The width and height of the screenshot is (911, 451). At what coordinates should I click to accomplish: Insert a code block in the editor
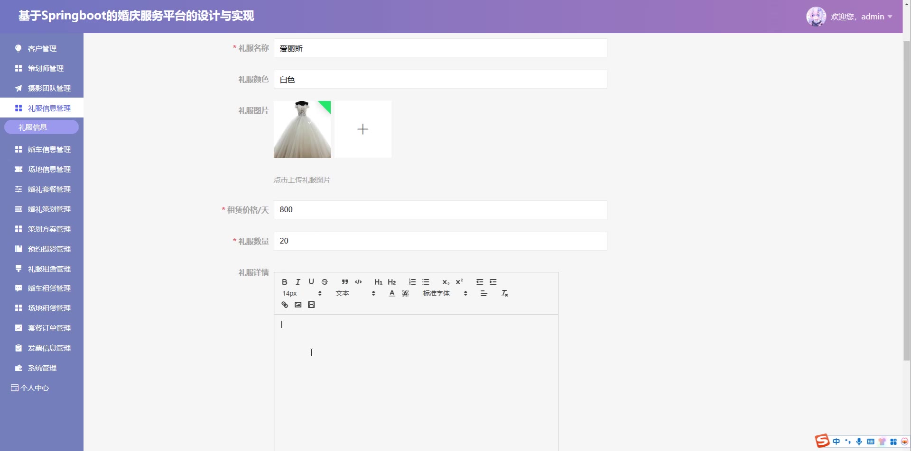coord(358,282)
